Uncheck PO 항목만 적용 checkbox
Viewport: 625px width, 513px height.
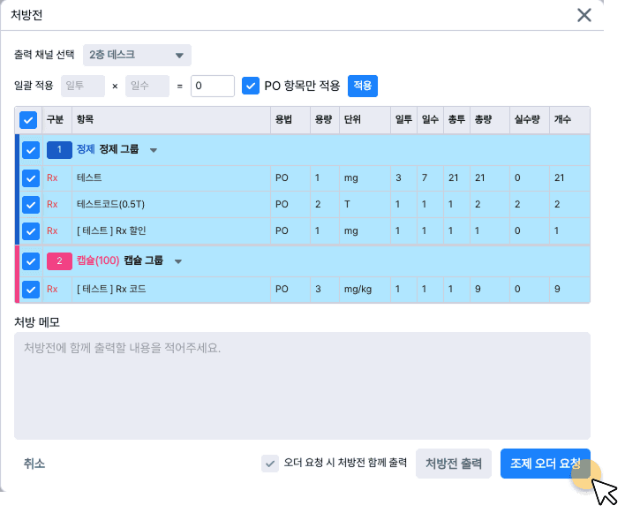tap(251, 86)
